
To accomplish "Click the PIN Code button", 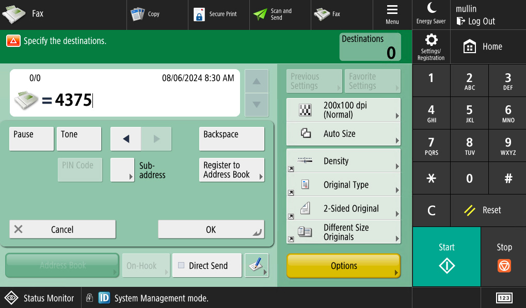I will pos(80,170).
